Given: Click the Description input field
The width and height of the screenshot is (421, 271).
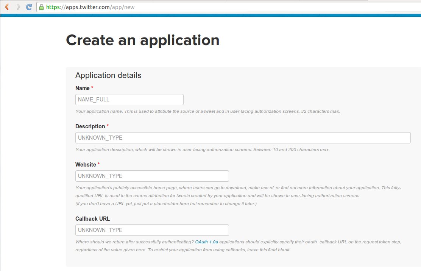Looking at the screenshot, I should point(243,138).
